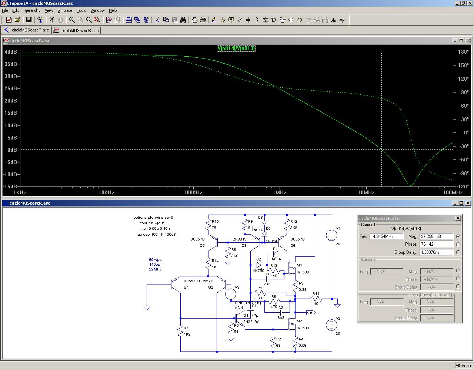Click the Cut scissors icon

coord(157,20)
